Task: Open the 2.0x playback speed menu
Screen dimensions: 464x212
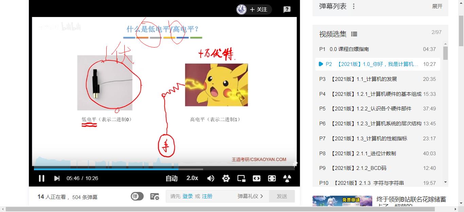Action: pos(192,178)
